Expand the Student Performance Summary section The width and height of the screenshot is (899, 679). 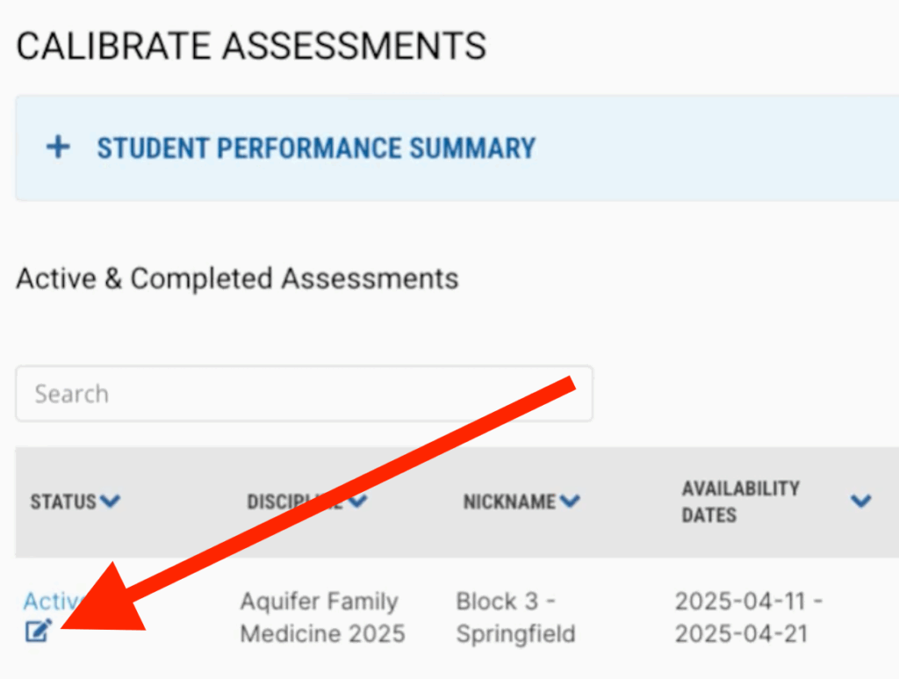(316, 148)
